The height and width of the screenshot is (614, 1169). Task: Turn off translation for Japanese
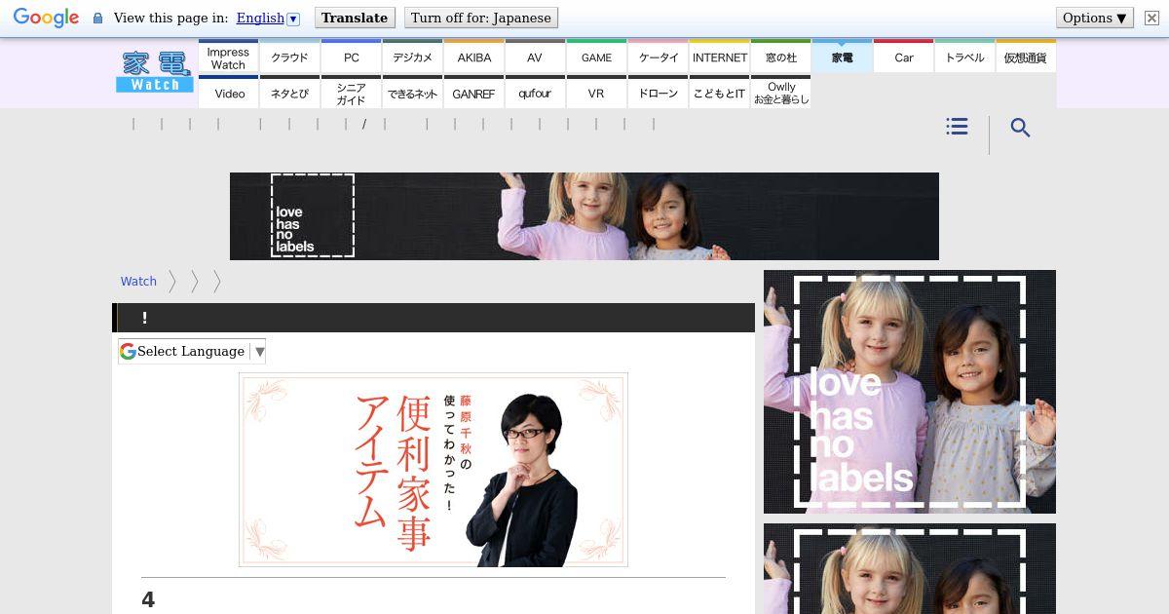[x=481, y=18]
